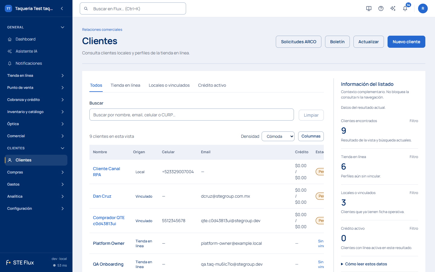This screenshot has width=435, height=272.
Task: Expand the Configuración menu
Action: coord(36,209)
